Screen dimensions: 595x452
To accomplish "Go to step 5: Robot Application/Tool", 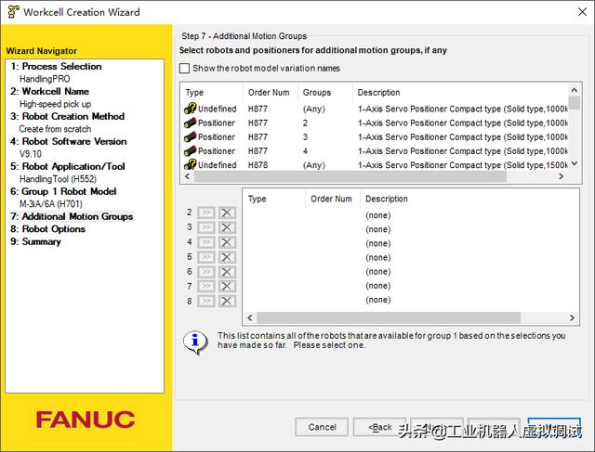I will click(x=68, y=166).
